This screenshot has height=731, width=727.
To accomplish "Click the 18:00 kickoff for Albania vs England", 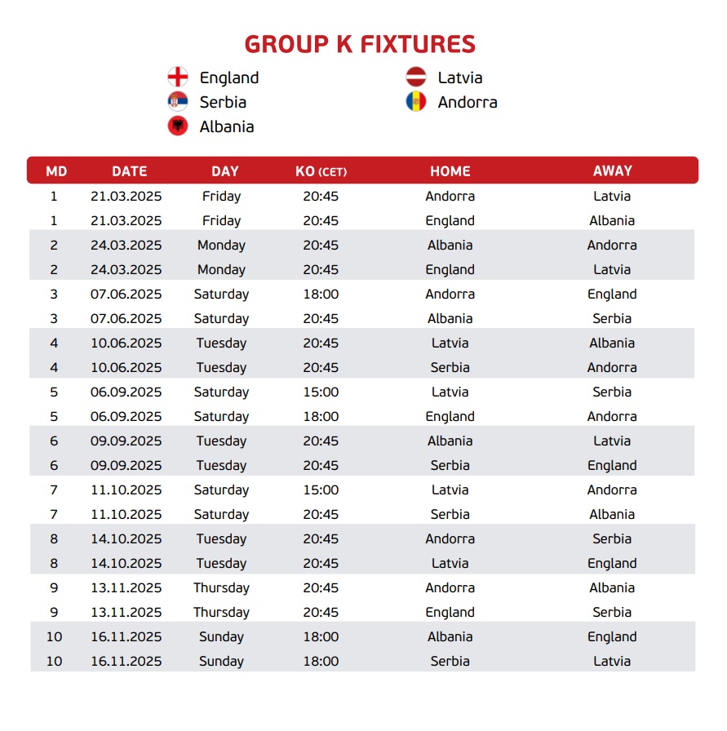I will click(x=321, y=636).
